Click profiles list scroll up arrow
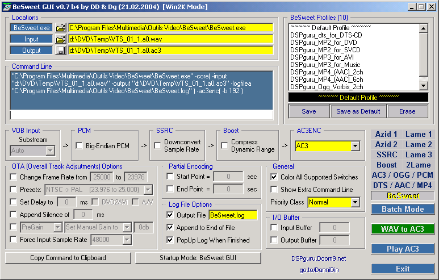The image size is (439, 280). 424,28
